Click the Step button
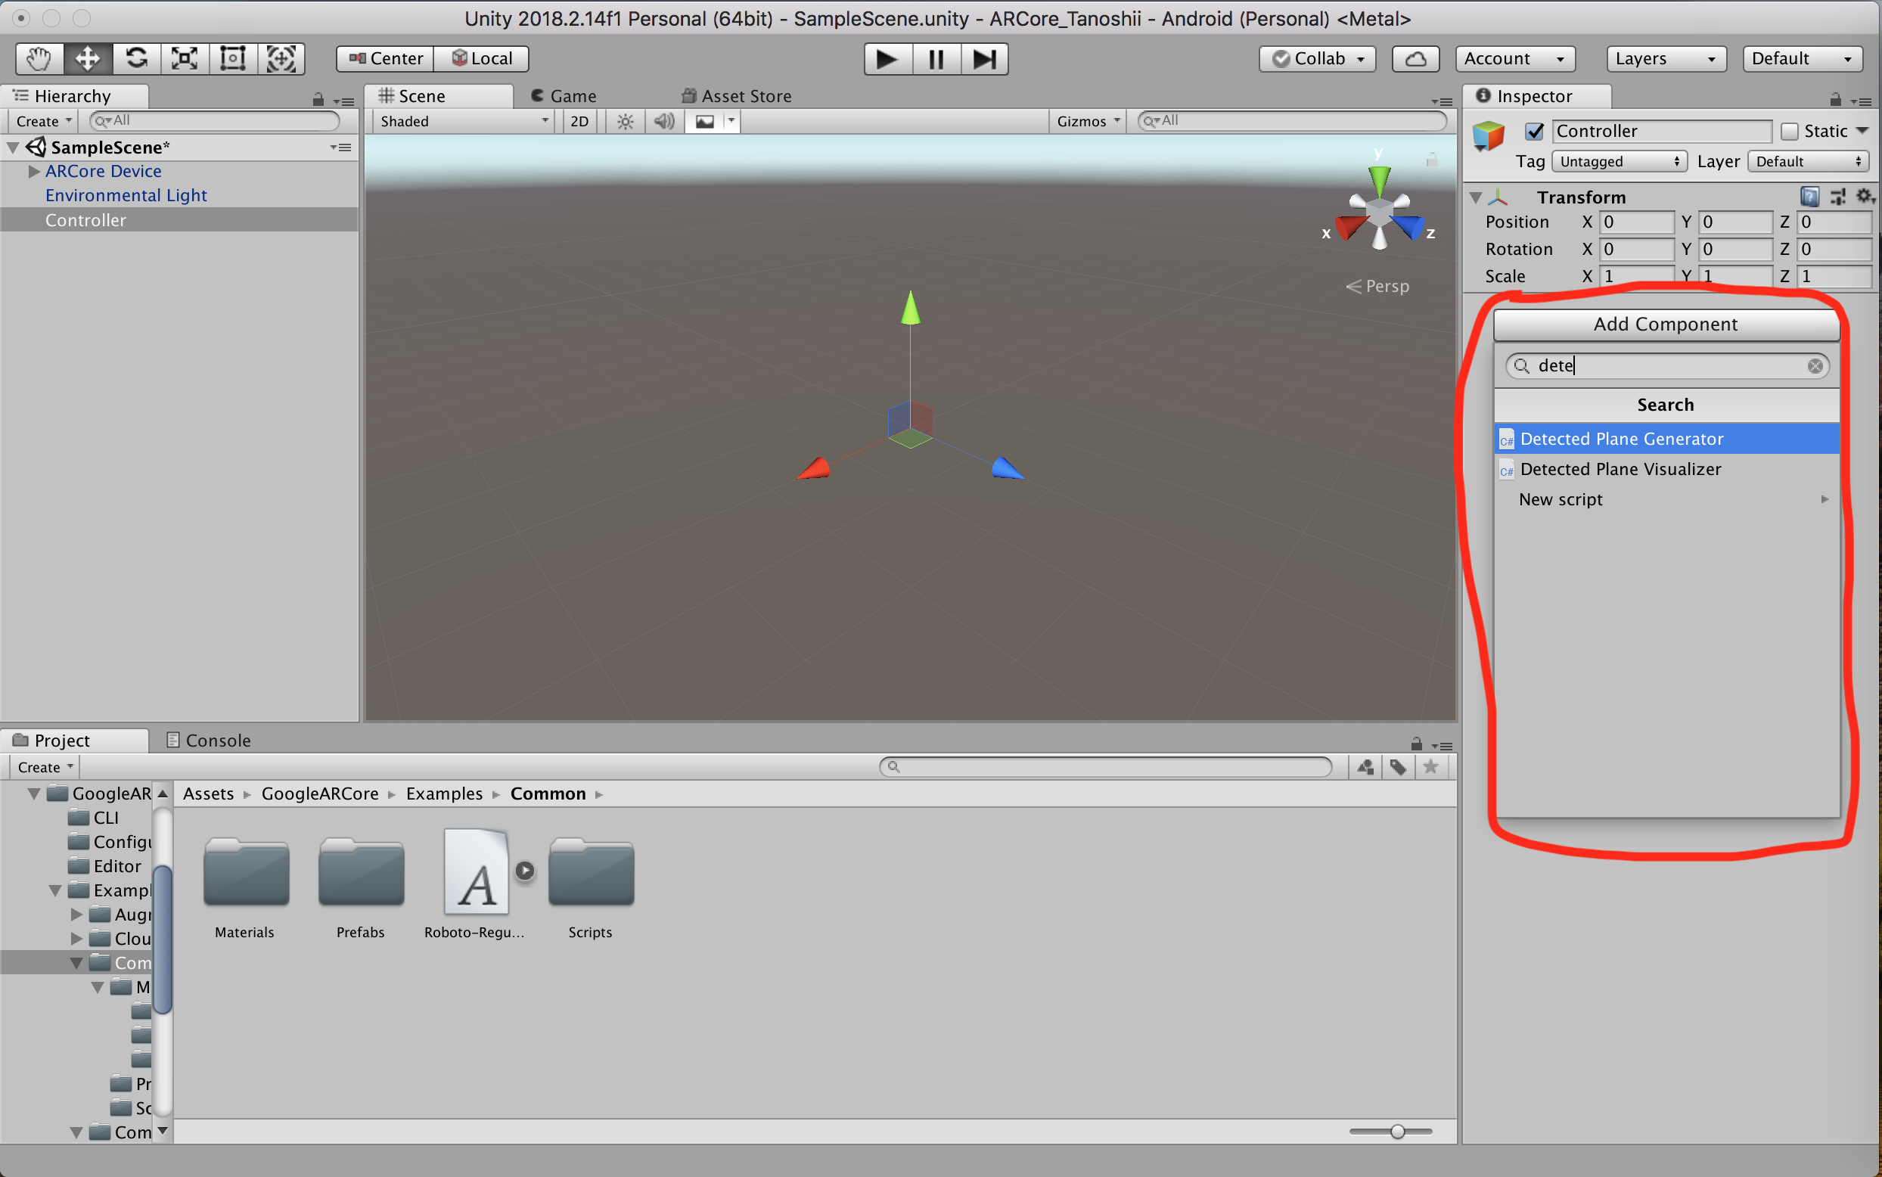Screen dimensions: 1882x1177 [985, 58]
